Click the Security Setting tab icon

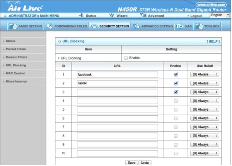(x=94, y=26)
